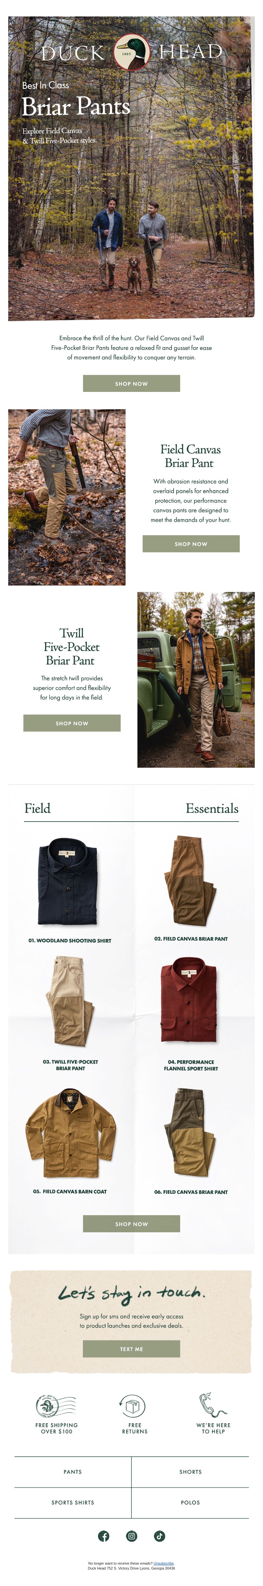This screenshot has width=263, height=1586.
Task: Open the TikTok social icon
Action: (x=159, y=1535)
